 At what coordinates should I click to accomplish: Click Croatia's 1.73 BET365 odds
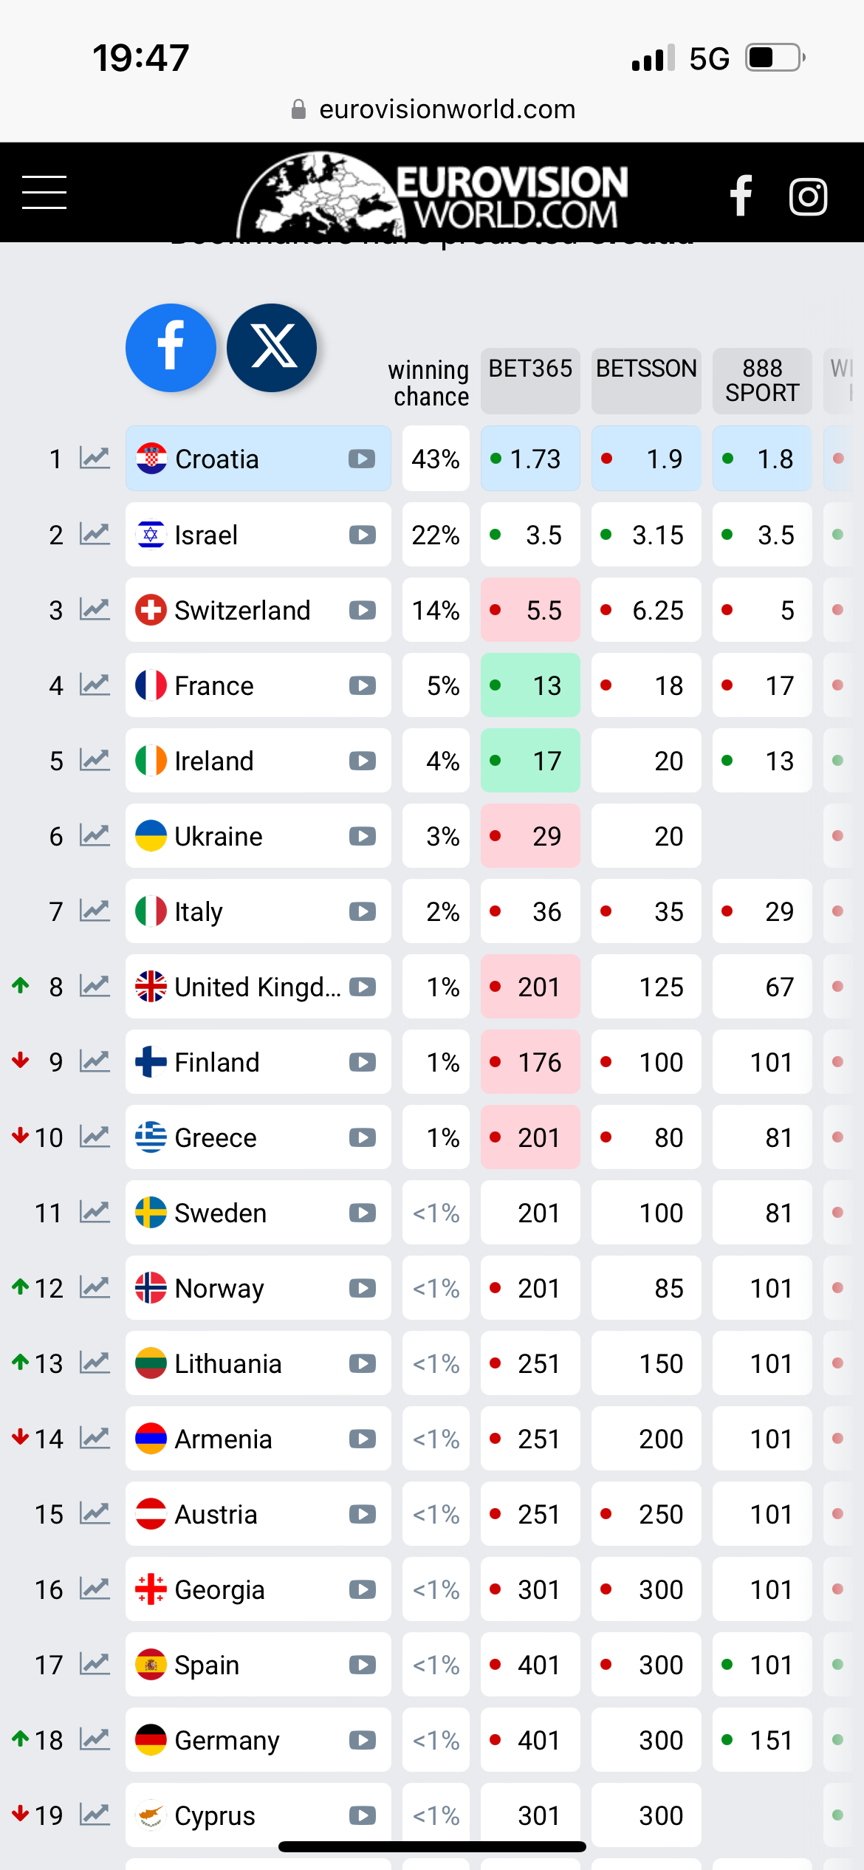coord(530,459)
